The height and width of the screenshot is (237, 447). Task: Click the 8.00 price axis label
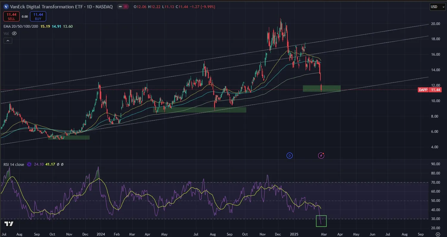pyautogui.click(x=434, y=116)
